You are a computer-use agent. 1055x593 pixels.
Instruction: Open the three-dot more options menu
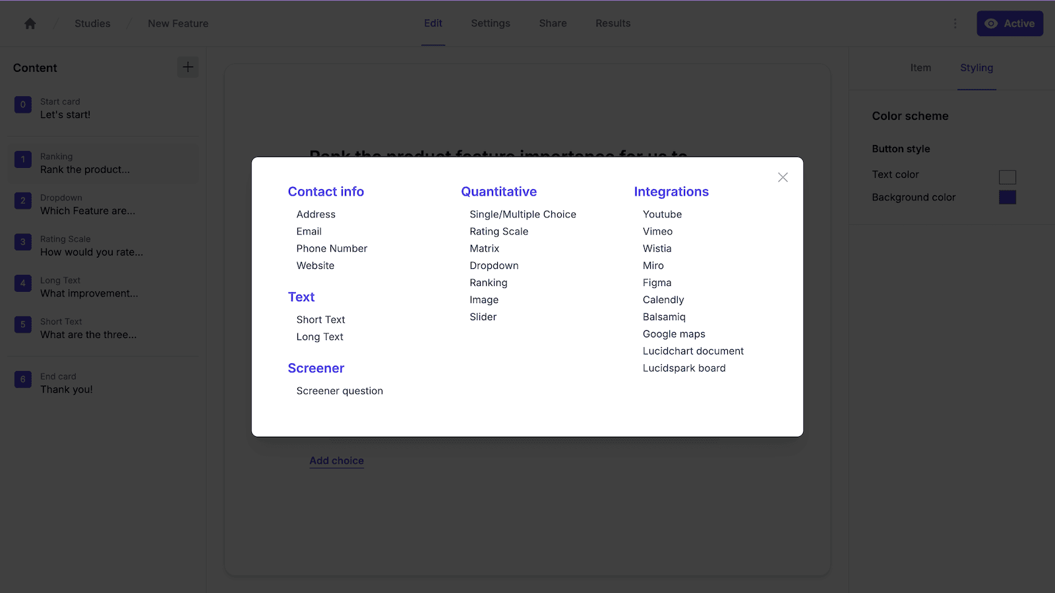coord(955,24)
